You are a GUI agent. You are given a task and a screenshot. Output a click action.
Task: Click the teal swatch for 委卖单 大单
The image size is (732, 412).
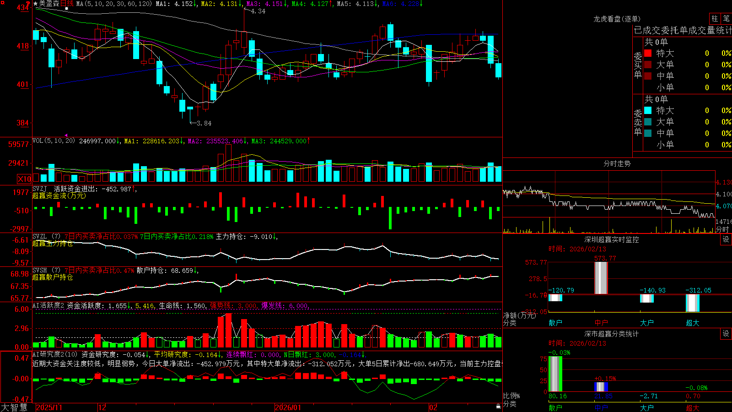(648, 122)
